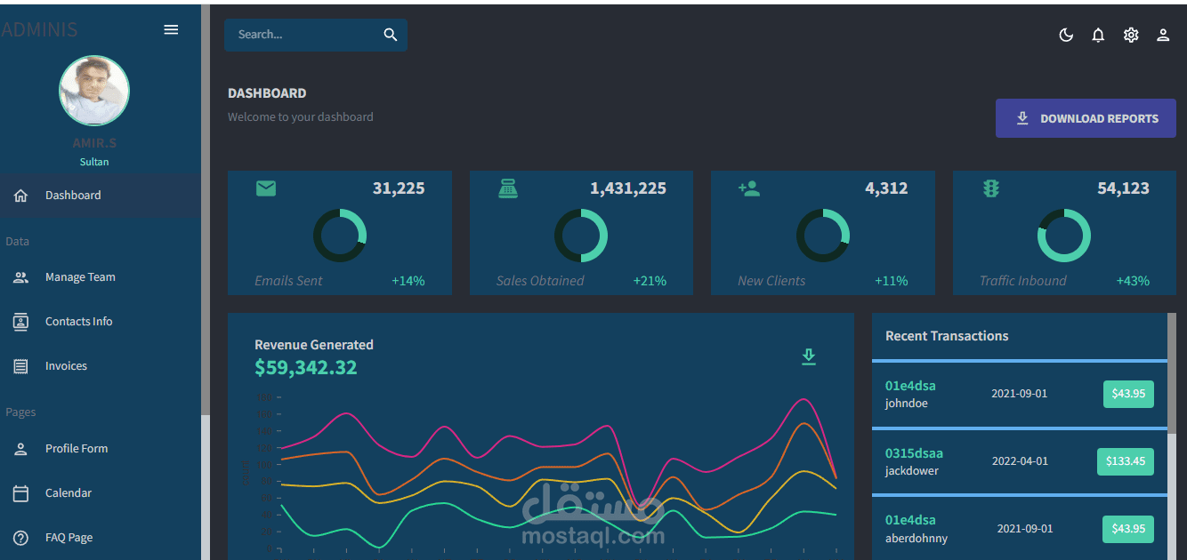Open the Profile Form page

point(101,449)
